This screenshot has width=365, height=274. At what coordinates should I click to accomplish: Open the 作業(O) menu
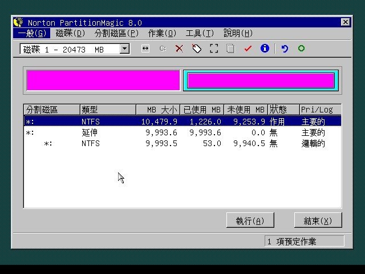pyautogui.click(x=162, y=33)
